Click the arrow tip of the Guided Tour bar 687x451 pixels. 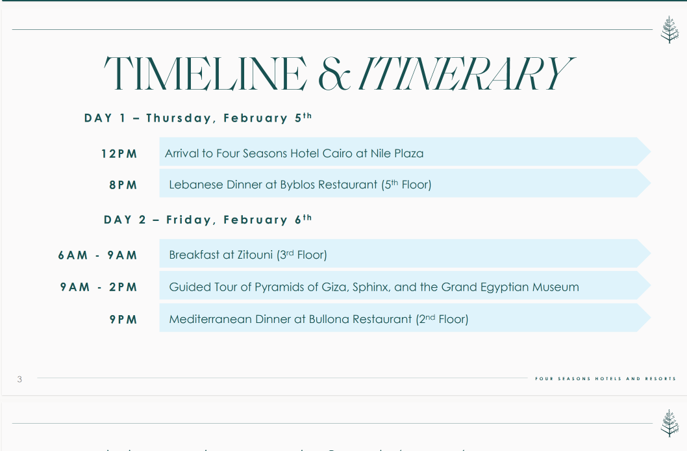(644, 285)
